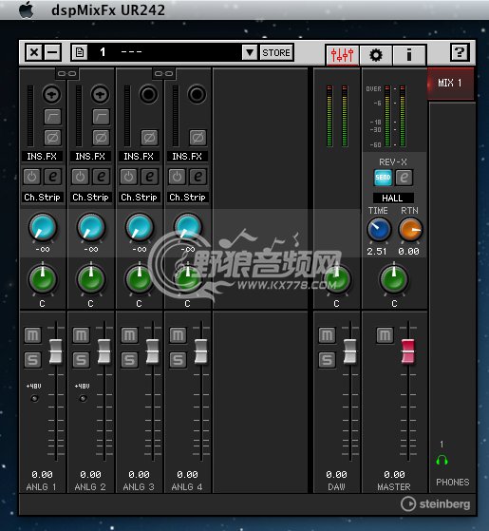The height and width of the screenshot is (531, 489).
Task: Solo the ANLG 1 channel
Action: click(x=32, y=360)
